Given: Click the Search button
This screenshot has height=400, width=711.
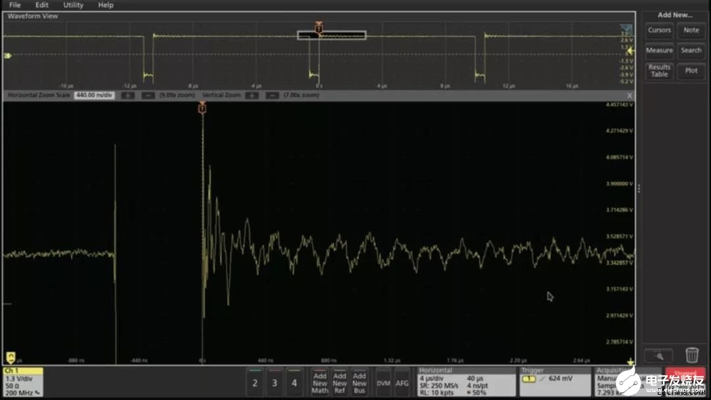Looking at the screenshot, I should click(691, 50).
